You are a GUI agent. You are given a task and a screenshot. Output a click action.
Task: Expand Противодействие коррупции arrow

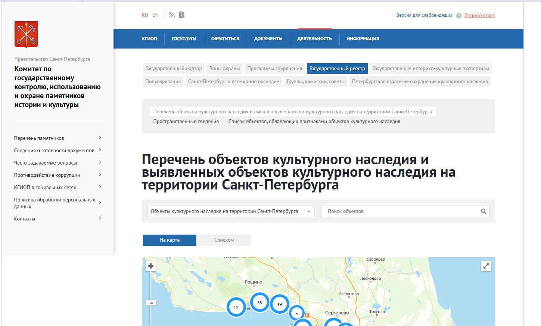pyautogui.click(x=100, y=175)
